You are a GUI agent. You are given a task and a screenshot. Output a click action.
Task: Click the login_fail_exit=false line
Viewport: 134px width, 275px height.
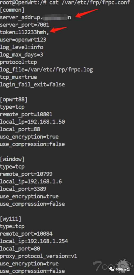click(32, 84)
